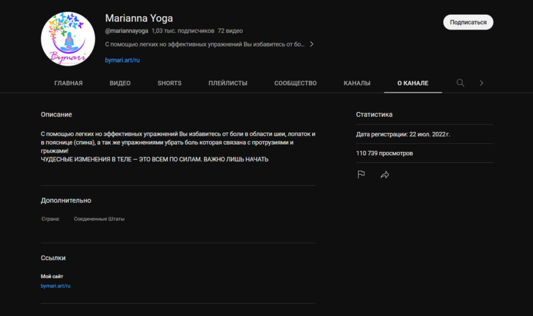Click the Bymari channel avatar logo
The height and width of the screenshot is (316, 533).
[68, 39]
